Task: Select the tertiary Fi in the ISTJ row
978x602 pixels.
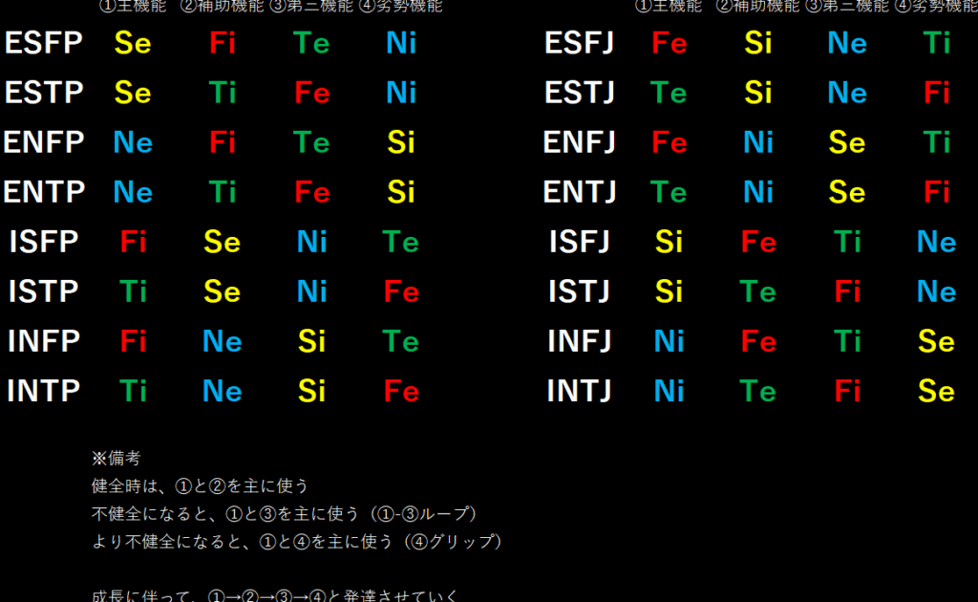Action: click(847, 291)
